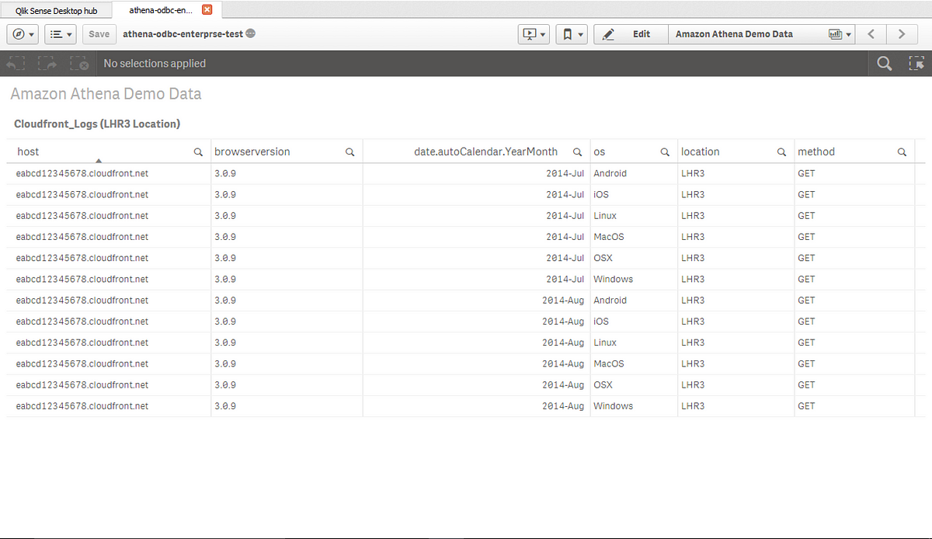Sort by the os column header
This screenshot has height=539, width=932.
[599, 152]
